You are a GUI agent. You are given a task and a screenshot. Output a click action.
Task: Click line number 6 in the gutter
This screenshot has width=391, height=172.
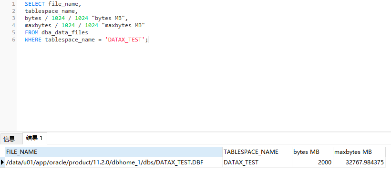tap(13, 40)
